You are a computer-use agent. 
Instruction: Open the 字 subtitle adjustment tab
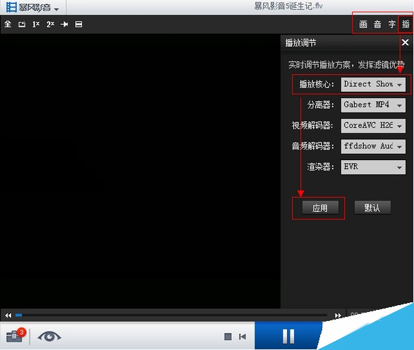coord(391,24)
